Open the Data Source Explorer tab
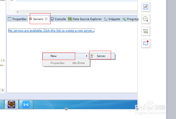Viewport: 176px width, 119px height. [85, 19]
